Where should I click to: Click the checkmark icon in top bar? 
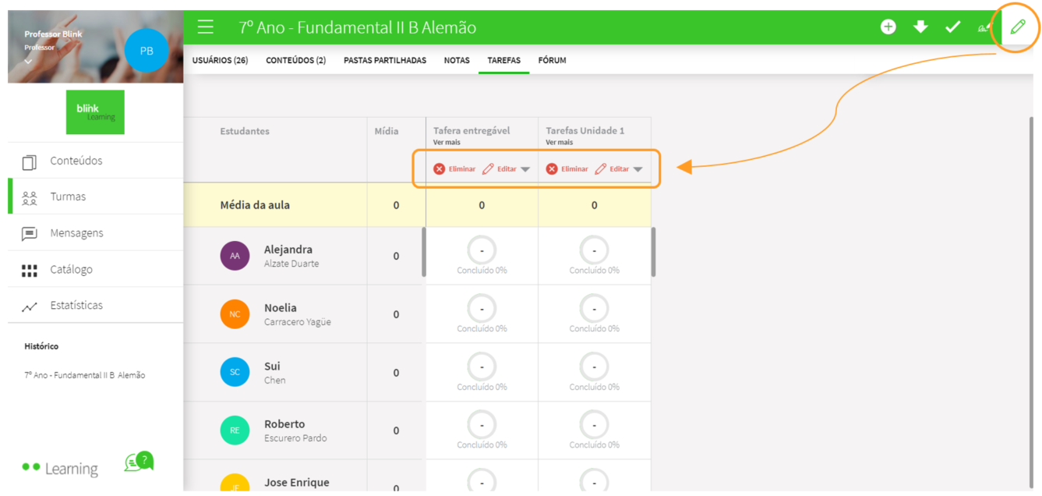pos(952,27)
